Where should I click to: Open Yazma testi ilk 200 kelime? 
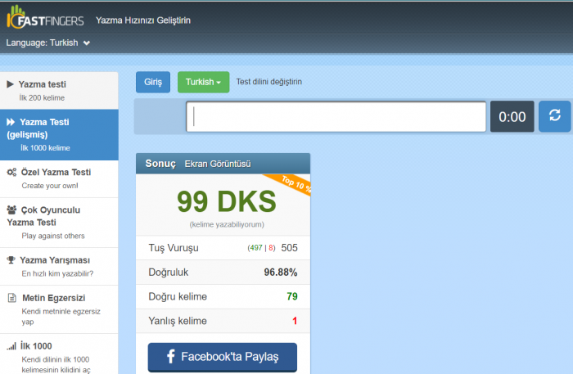click(59, 90)
